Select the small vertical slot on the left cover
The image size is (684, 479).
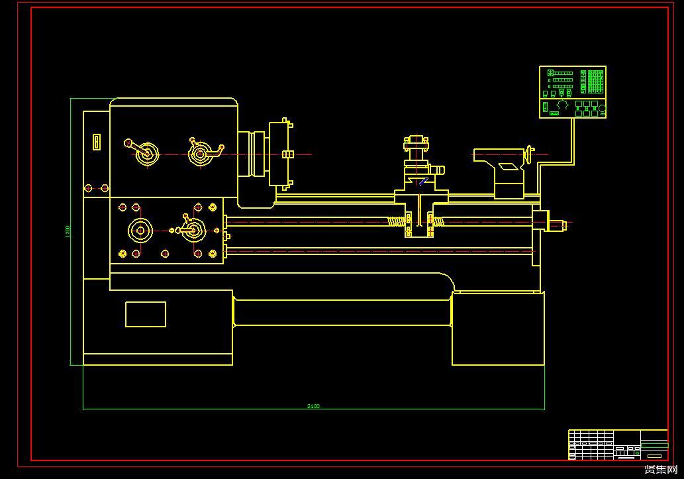click(97, 142)
